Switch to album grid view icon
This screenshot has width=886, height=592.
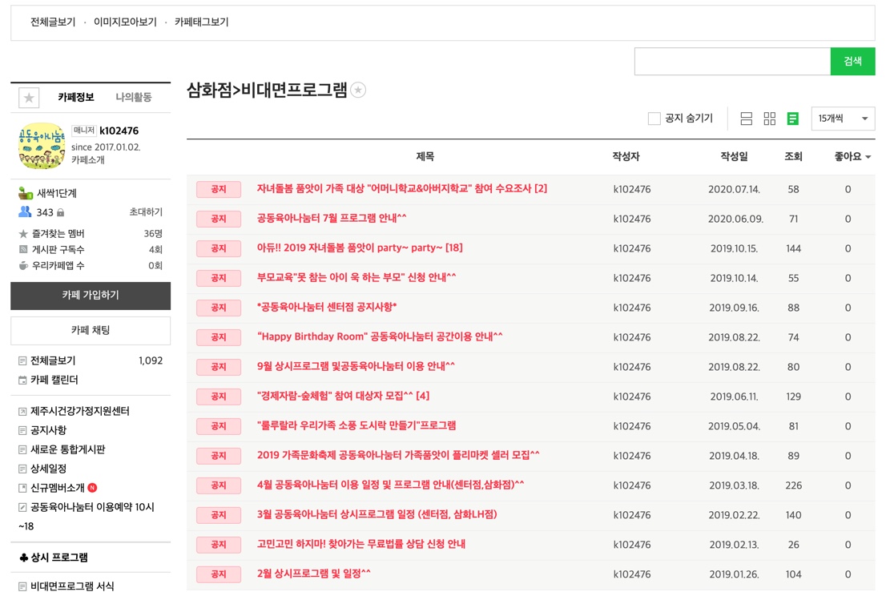tap(769, 119)
